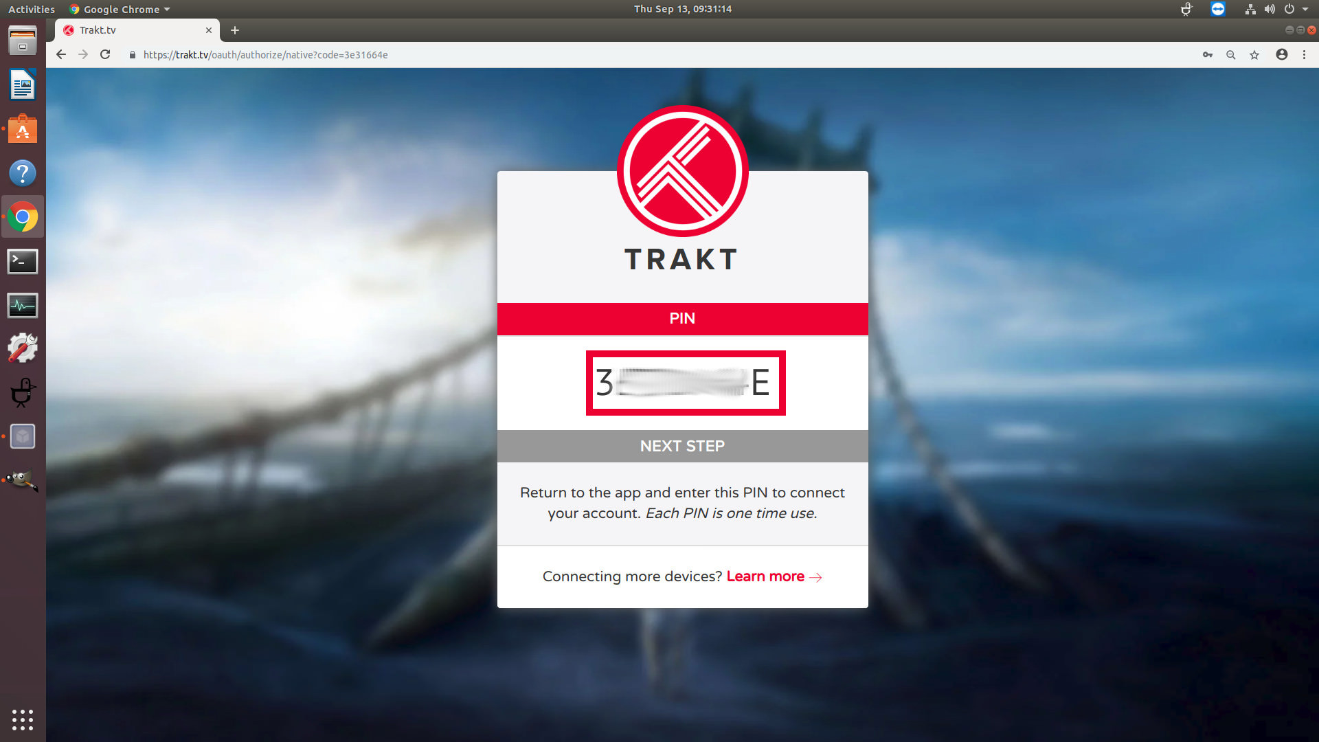Show applications grid
1319x742 pixels.
pyautogui.click(x=23, y=719)
